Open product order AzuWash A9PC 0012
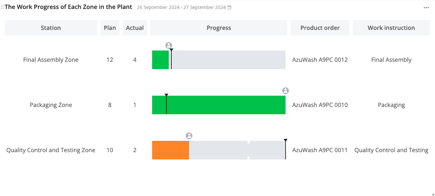 click(x=320, y=60)
